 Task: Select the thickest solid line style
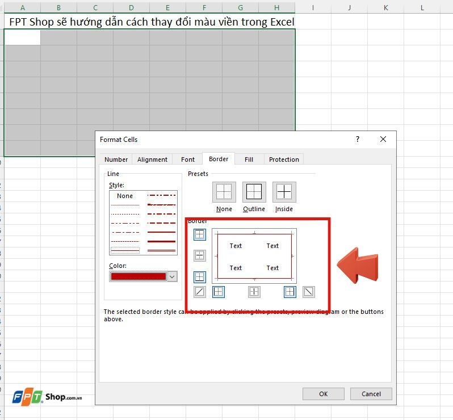point(161,241)
